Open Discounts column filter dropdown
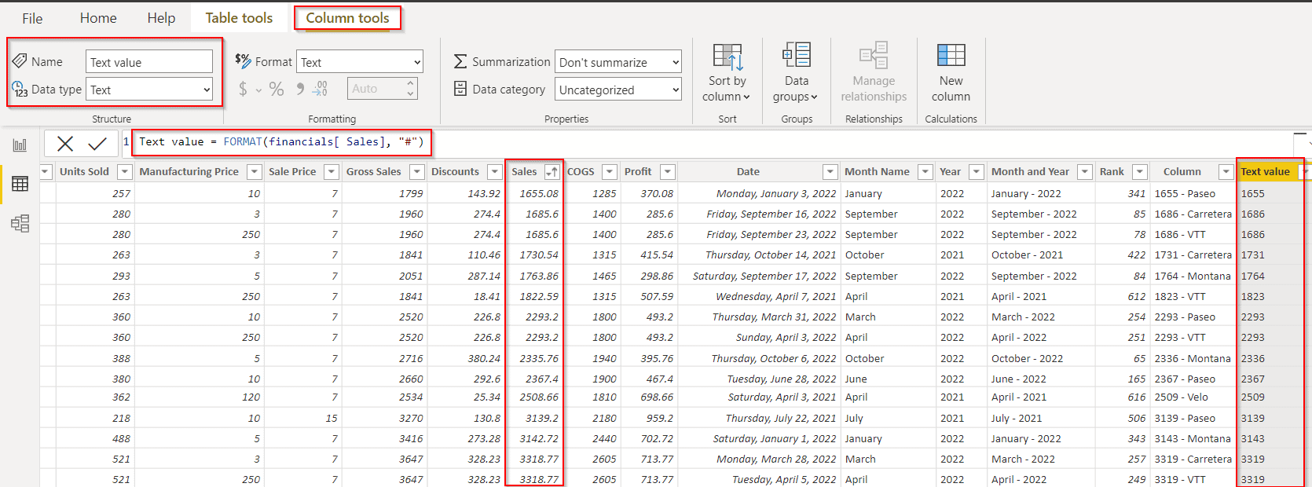 (494, 171)
